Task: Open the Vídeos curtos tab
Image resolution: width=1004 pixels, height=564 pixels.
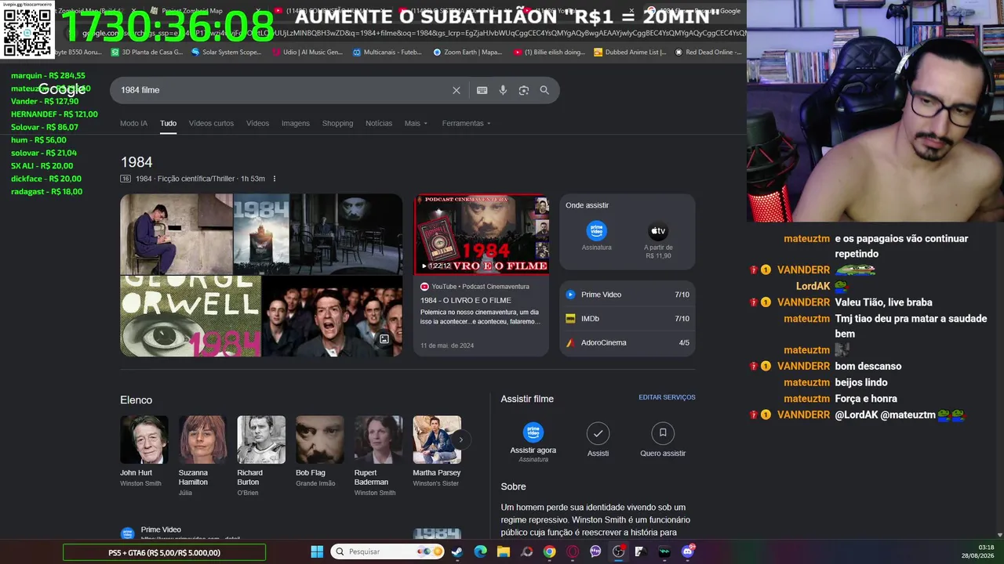Action: [x=211, y=123]
